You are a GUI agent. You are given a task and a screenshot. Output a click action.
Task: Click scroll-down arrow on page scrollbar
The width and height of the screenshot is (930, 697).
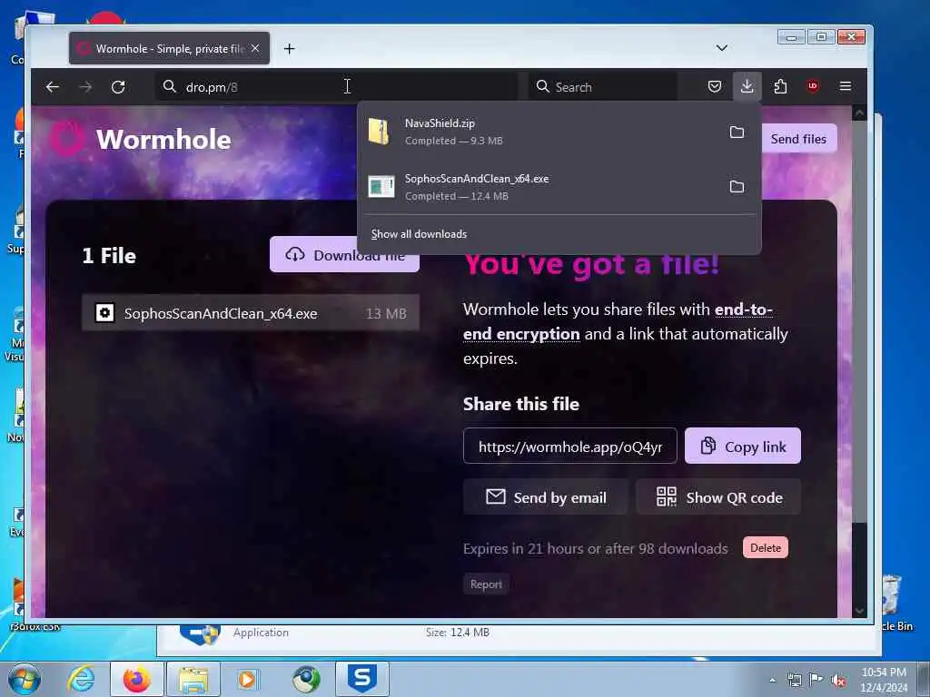tap(859, 611)
